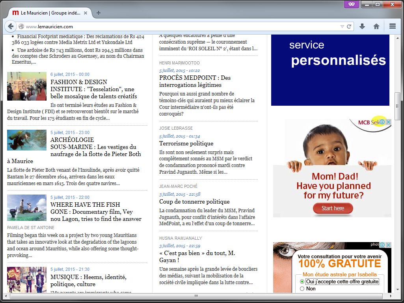Viewport: 404px width, 303px height.
Task: Maximize the browser window
Action: 378,4
